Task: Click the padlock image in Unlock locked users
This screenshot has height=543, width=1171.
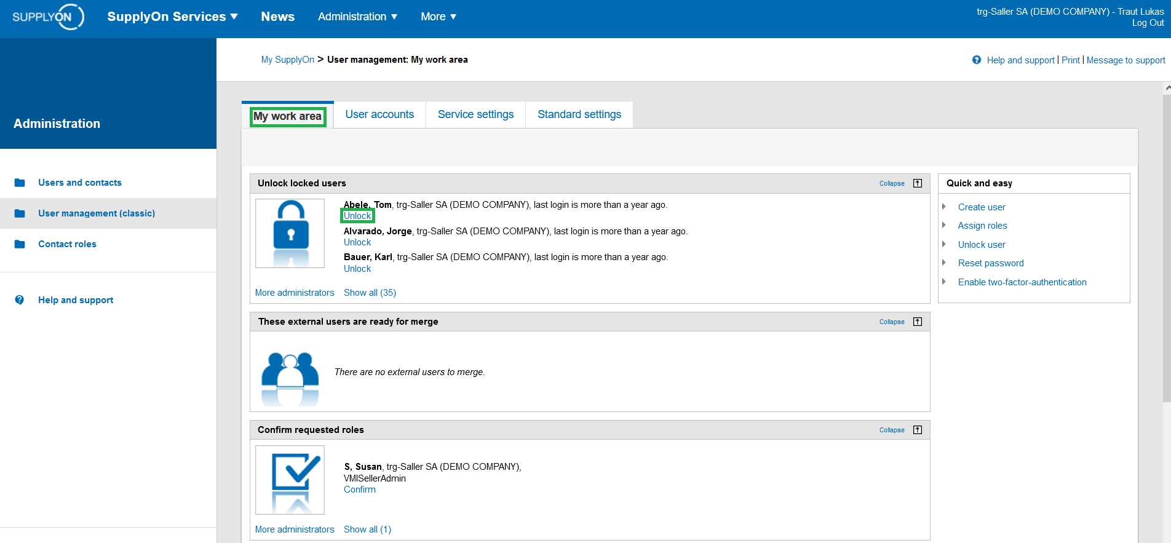Action: click(x=290, y=233)
